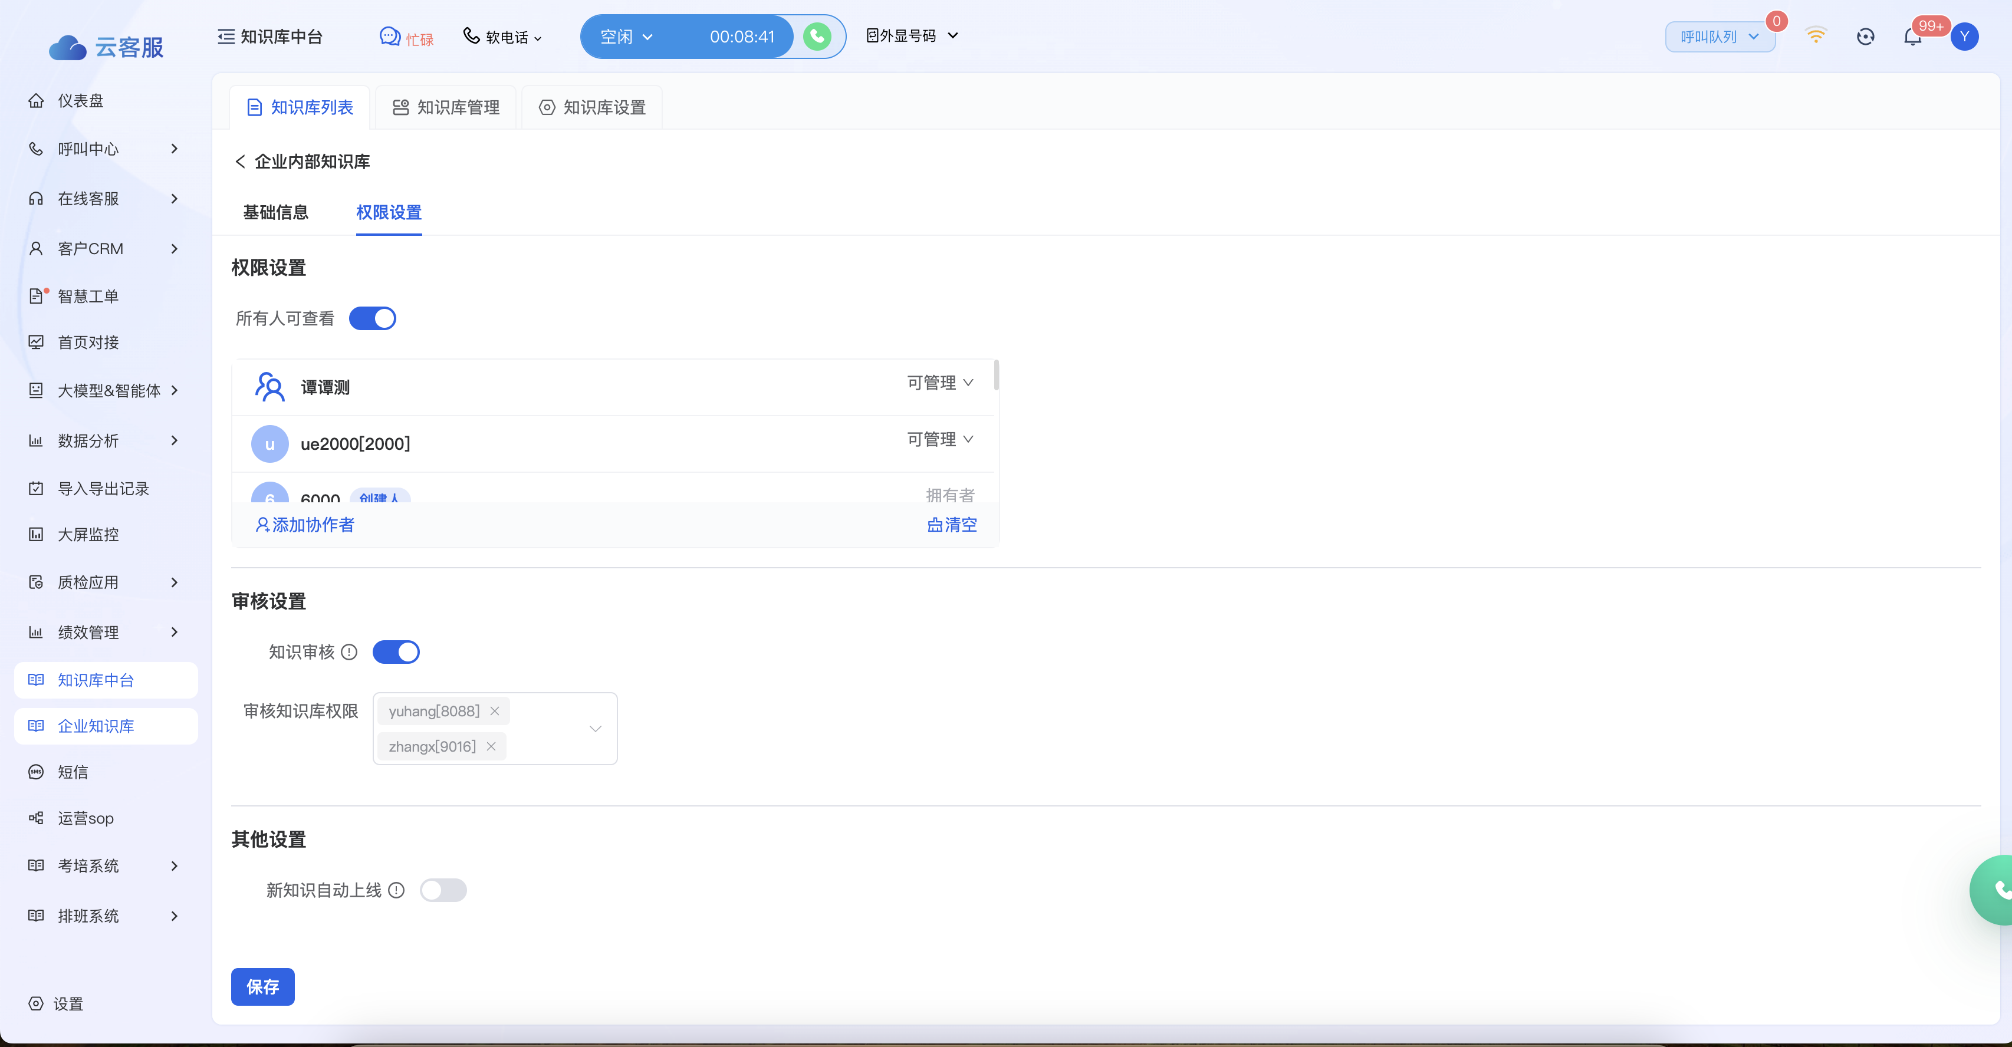This screenshot has height=1047, width=2012.
Task: Click the headset agent icon in header
Action: (x=1865, y=37)
